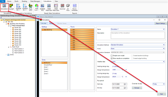The image size is (168, 97).
Task: Open the Simulation calculation tool
Action: click(x=4, y=7)
